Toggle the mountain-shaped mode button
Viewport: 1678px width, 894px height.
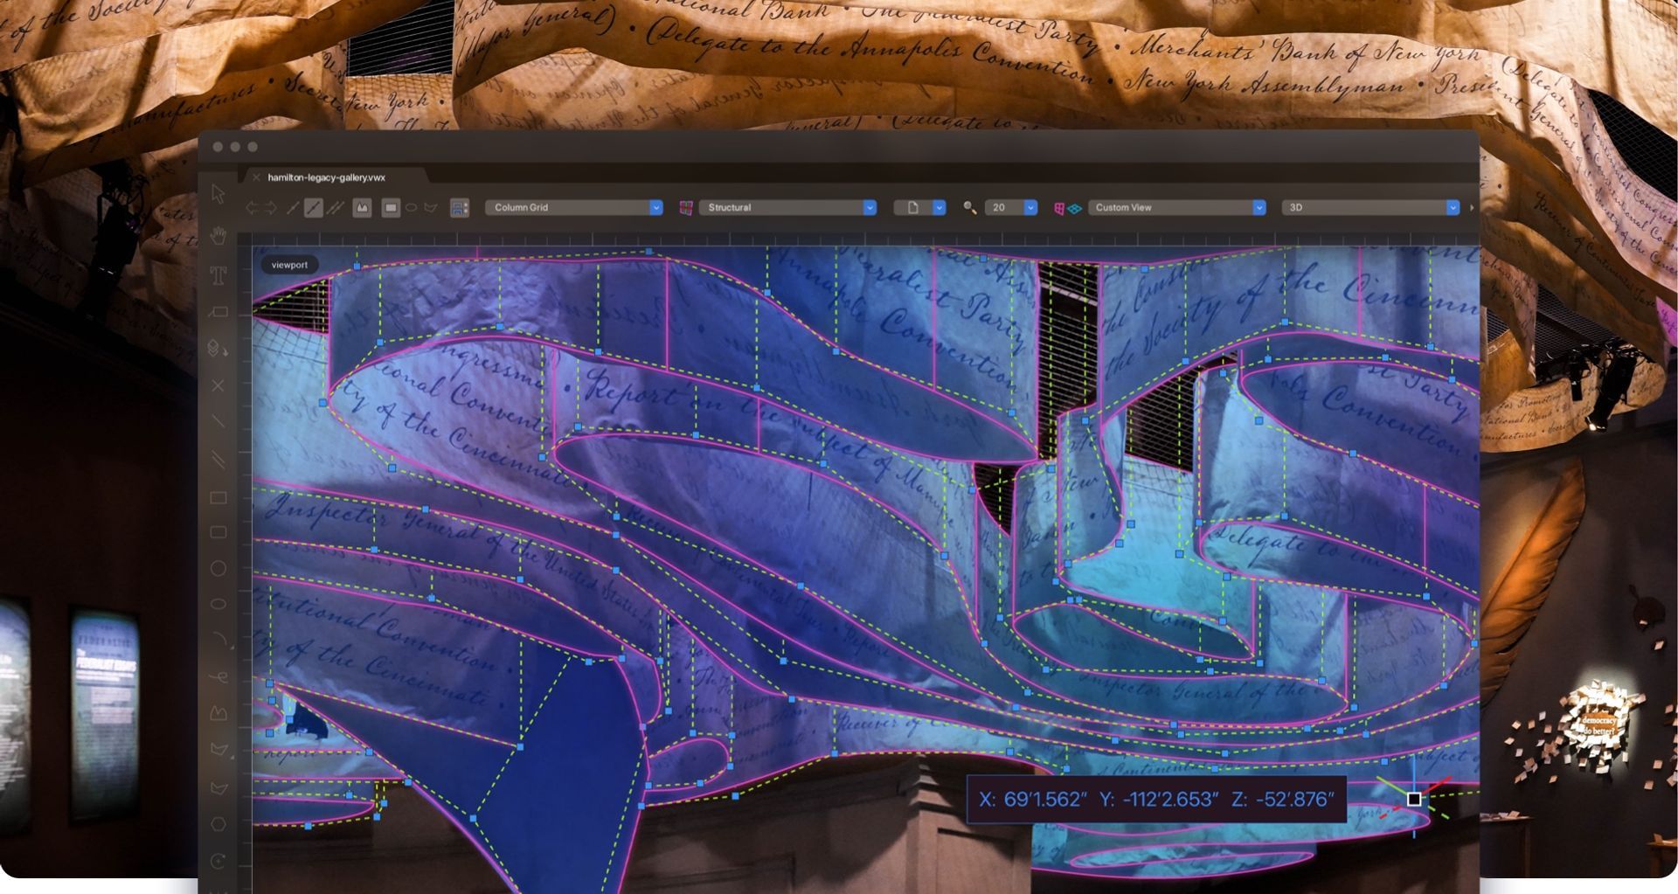pyautogui.click(x=362, y=208)
